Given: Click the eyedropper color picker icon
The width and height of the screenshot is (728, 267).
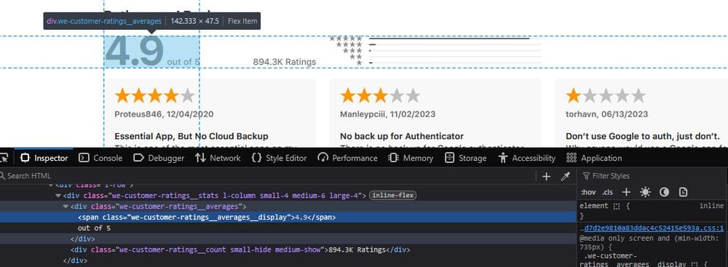Looking at the screenshot, I should [565, 177].
